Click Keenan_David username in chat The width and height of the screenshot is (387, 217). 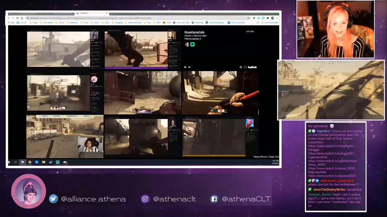pos(319,194)
